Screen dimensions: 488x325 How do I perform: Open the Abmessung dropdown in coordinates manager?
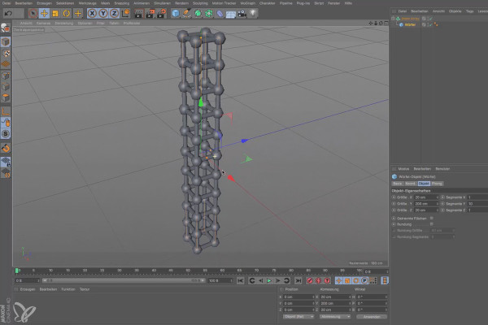(x=335, y=317)
